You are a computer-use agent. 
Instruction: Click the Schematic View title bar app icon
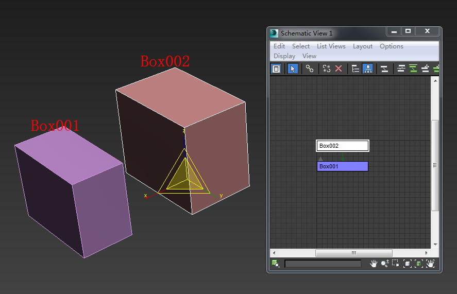[x=274, y=33]
